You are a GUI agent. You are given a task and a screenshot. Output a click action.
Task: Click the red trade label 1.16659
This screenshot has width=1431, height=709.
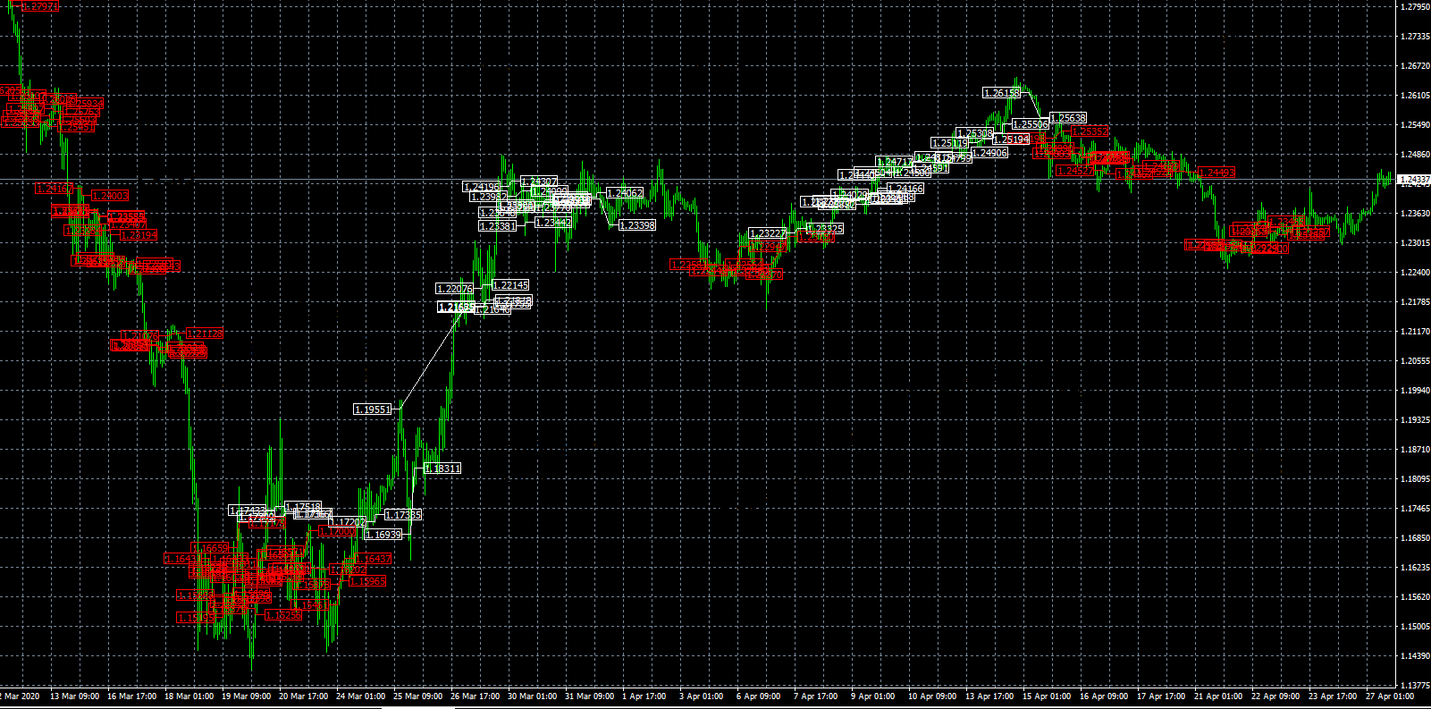(x=210, y=548)
